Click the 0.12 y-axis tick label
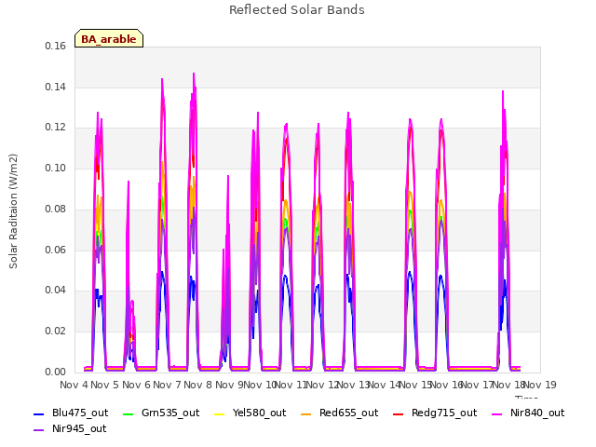 tap(56, 128)
